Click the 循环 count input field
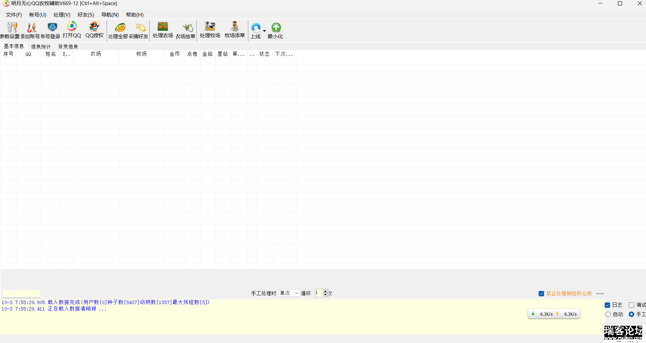Screen dimensions: 646x343 (x=318, y=293)
